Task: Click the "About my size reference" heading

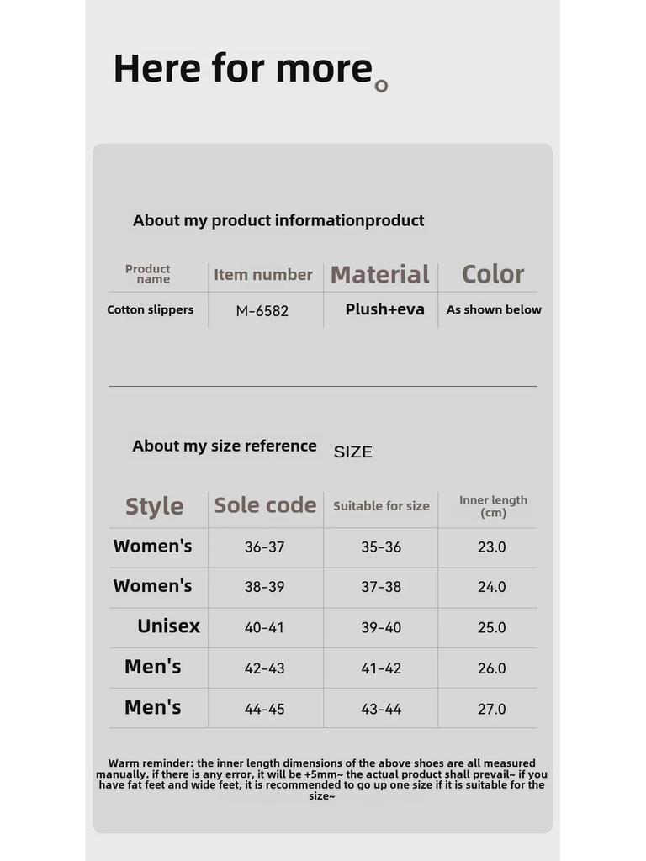Action: click(225, 446)
